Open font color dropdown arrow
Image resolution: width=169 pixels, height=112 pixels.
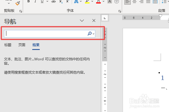103,1
